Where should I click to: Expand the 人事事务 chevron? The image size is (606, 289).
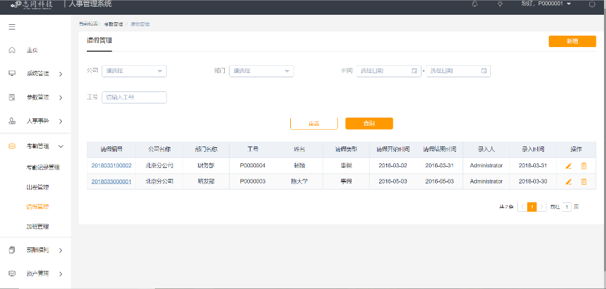point(61,122)
